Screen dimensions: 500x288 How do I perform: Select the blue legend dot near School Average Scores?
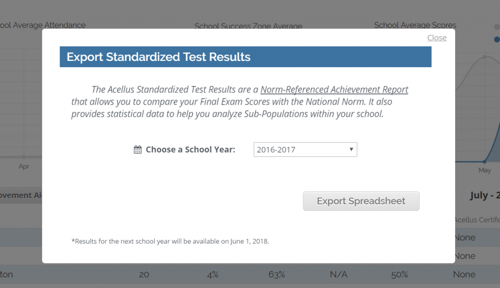(497, 38)
